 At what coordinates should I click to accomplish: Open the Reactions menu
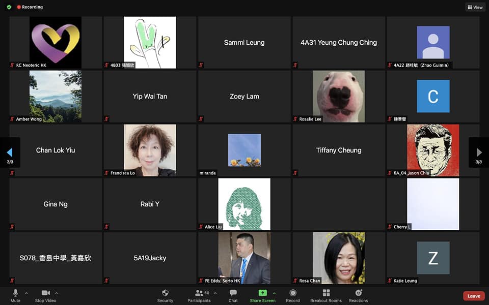click(358, 295)
